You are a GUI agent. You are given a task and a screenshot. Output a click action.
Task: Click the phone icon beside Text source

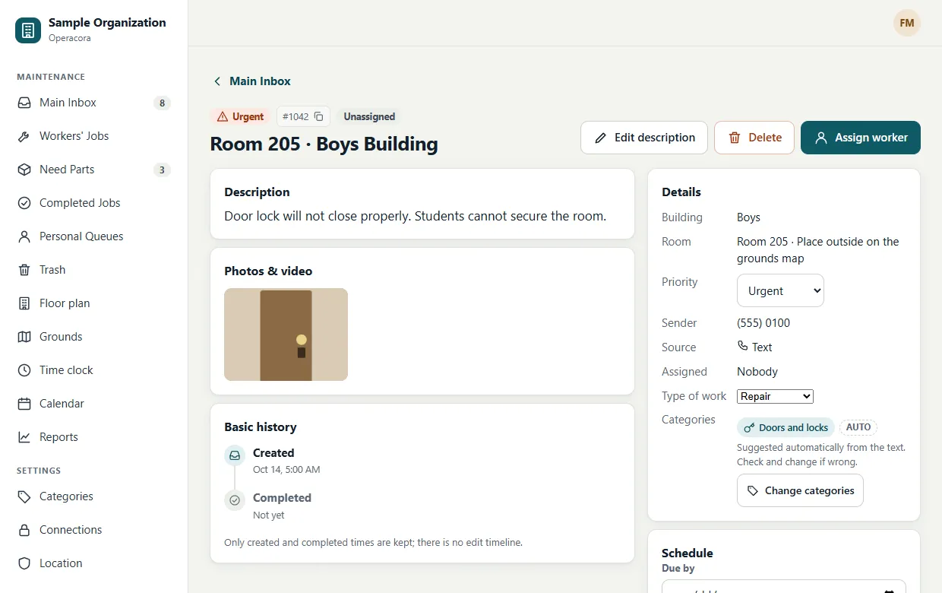point(743,346)
